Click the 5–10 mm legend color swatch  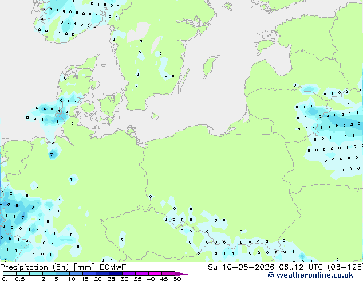[x=63, y=274]
